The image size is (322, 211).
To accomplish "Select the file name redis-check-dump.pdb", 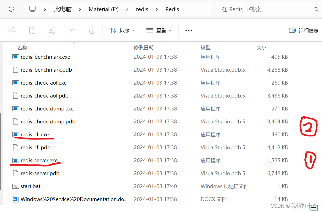I will (48, 122).
